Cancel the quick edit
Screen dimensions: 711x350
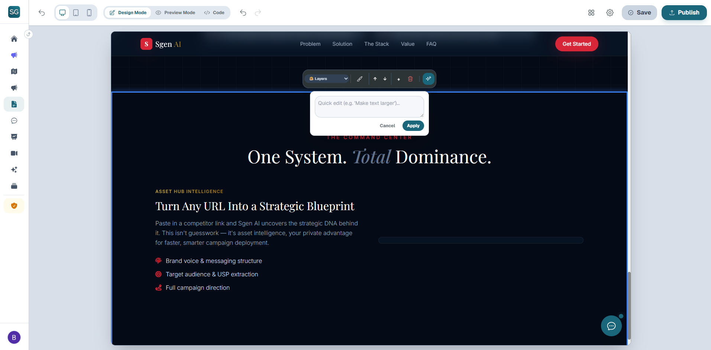(x=387, y=126)
